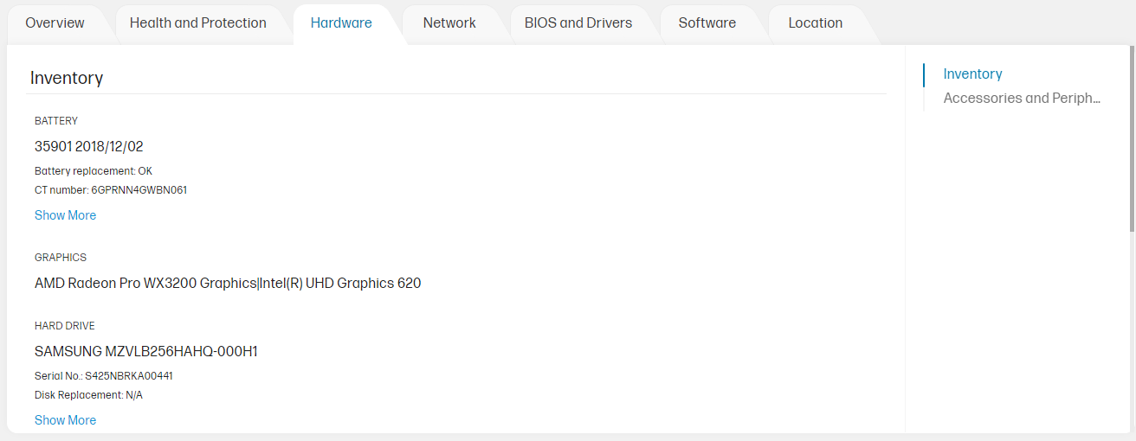Select the Hardware tab
This screenshot has height=441, width=1136.
(341, 23)
